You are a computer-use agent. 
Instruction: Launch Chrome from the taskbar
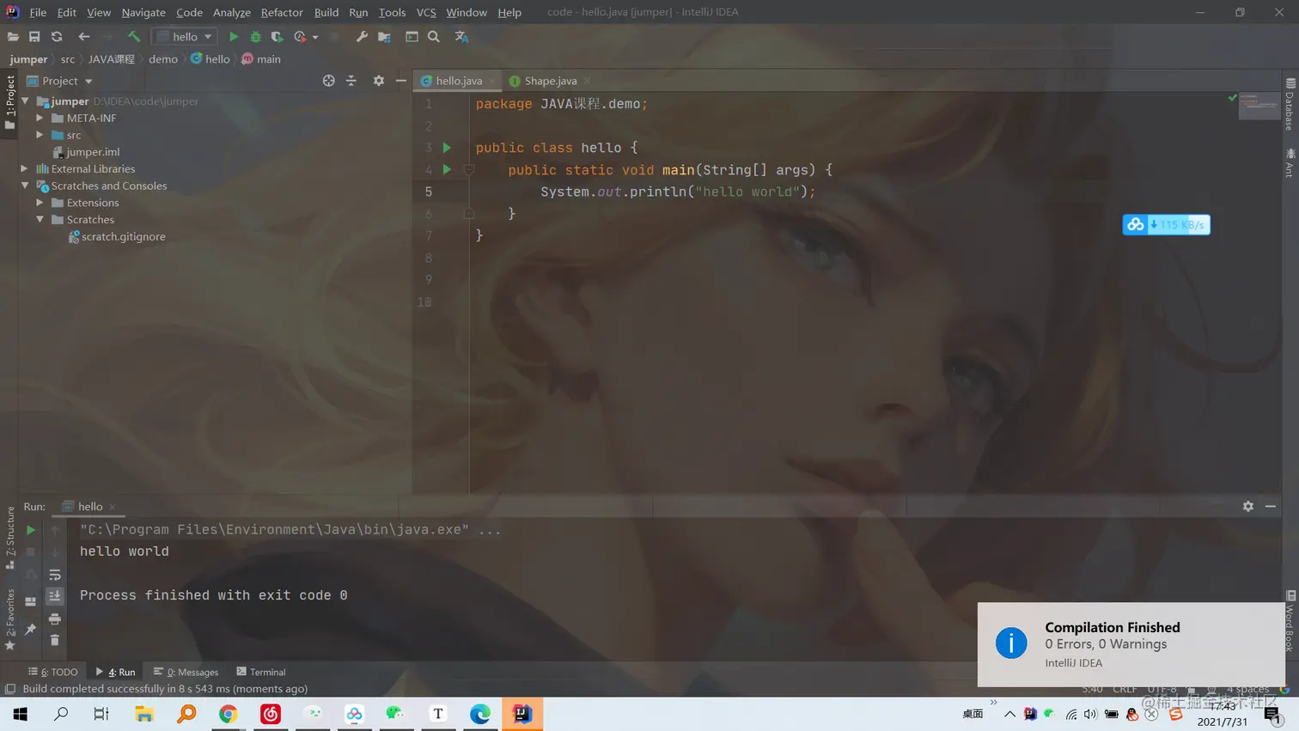click(228, 713)
